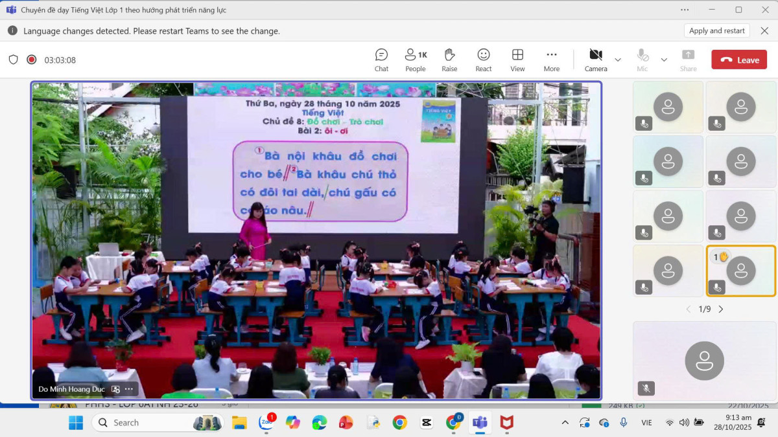Viewport: 778px width, 437px height.
Task: Change the meeting View layout
Action: pyautogui.click(x=517, y=60)
